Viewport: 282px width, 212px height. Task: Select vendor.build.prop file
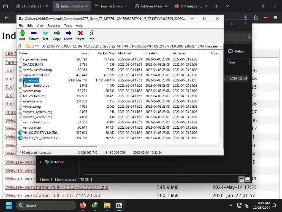coord(36,122)
